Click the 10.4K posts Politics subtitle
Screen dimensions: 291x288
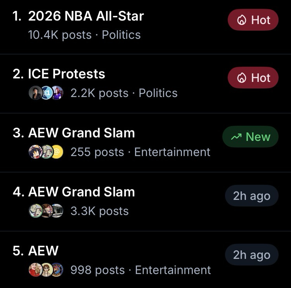(x=84, y=35)
